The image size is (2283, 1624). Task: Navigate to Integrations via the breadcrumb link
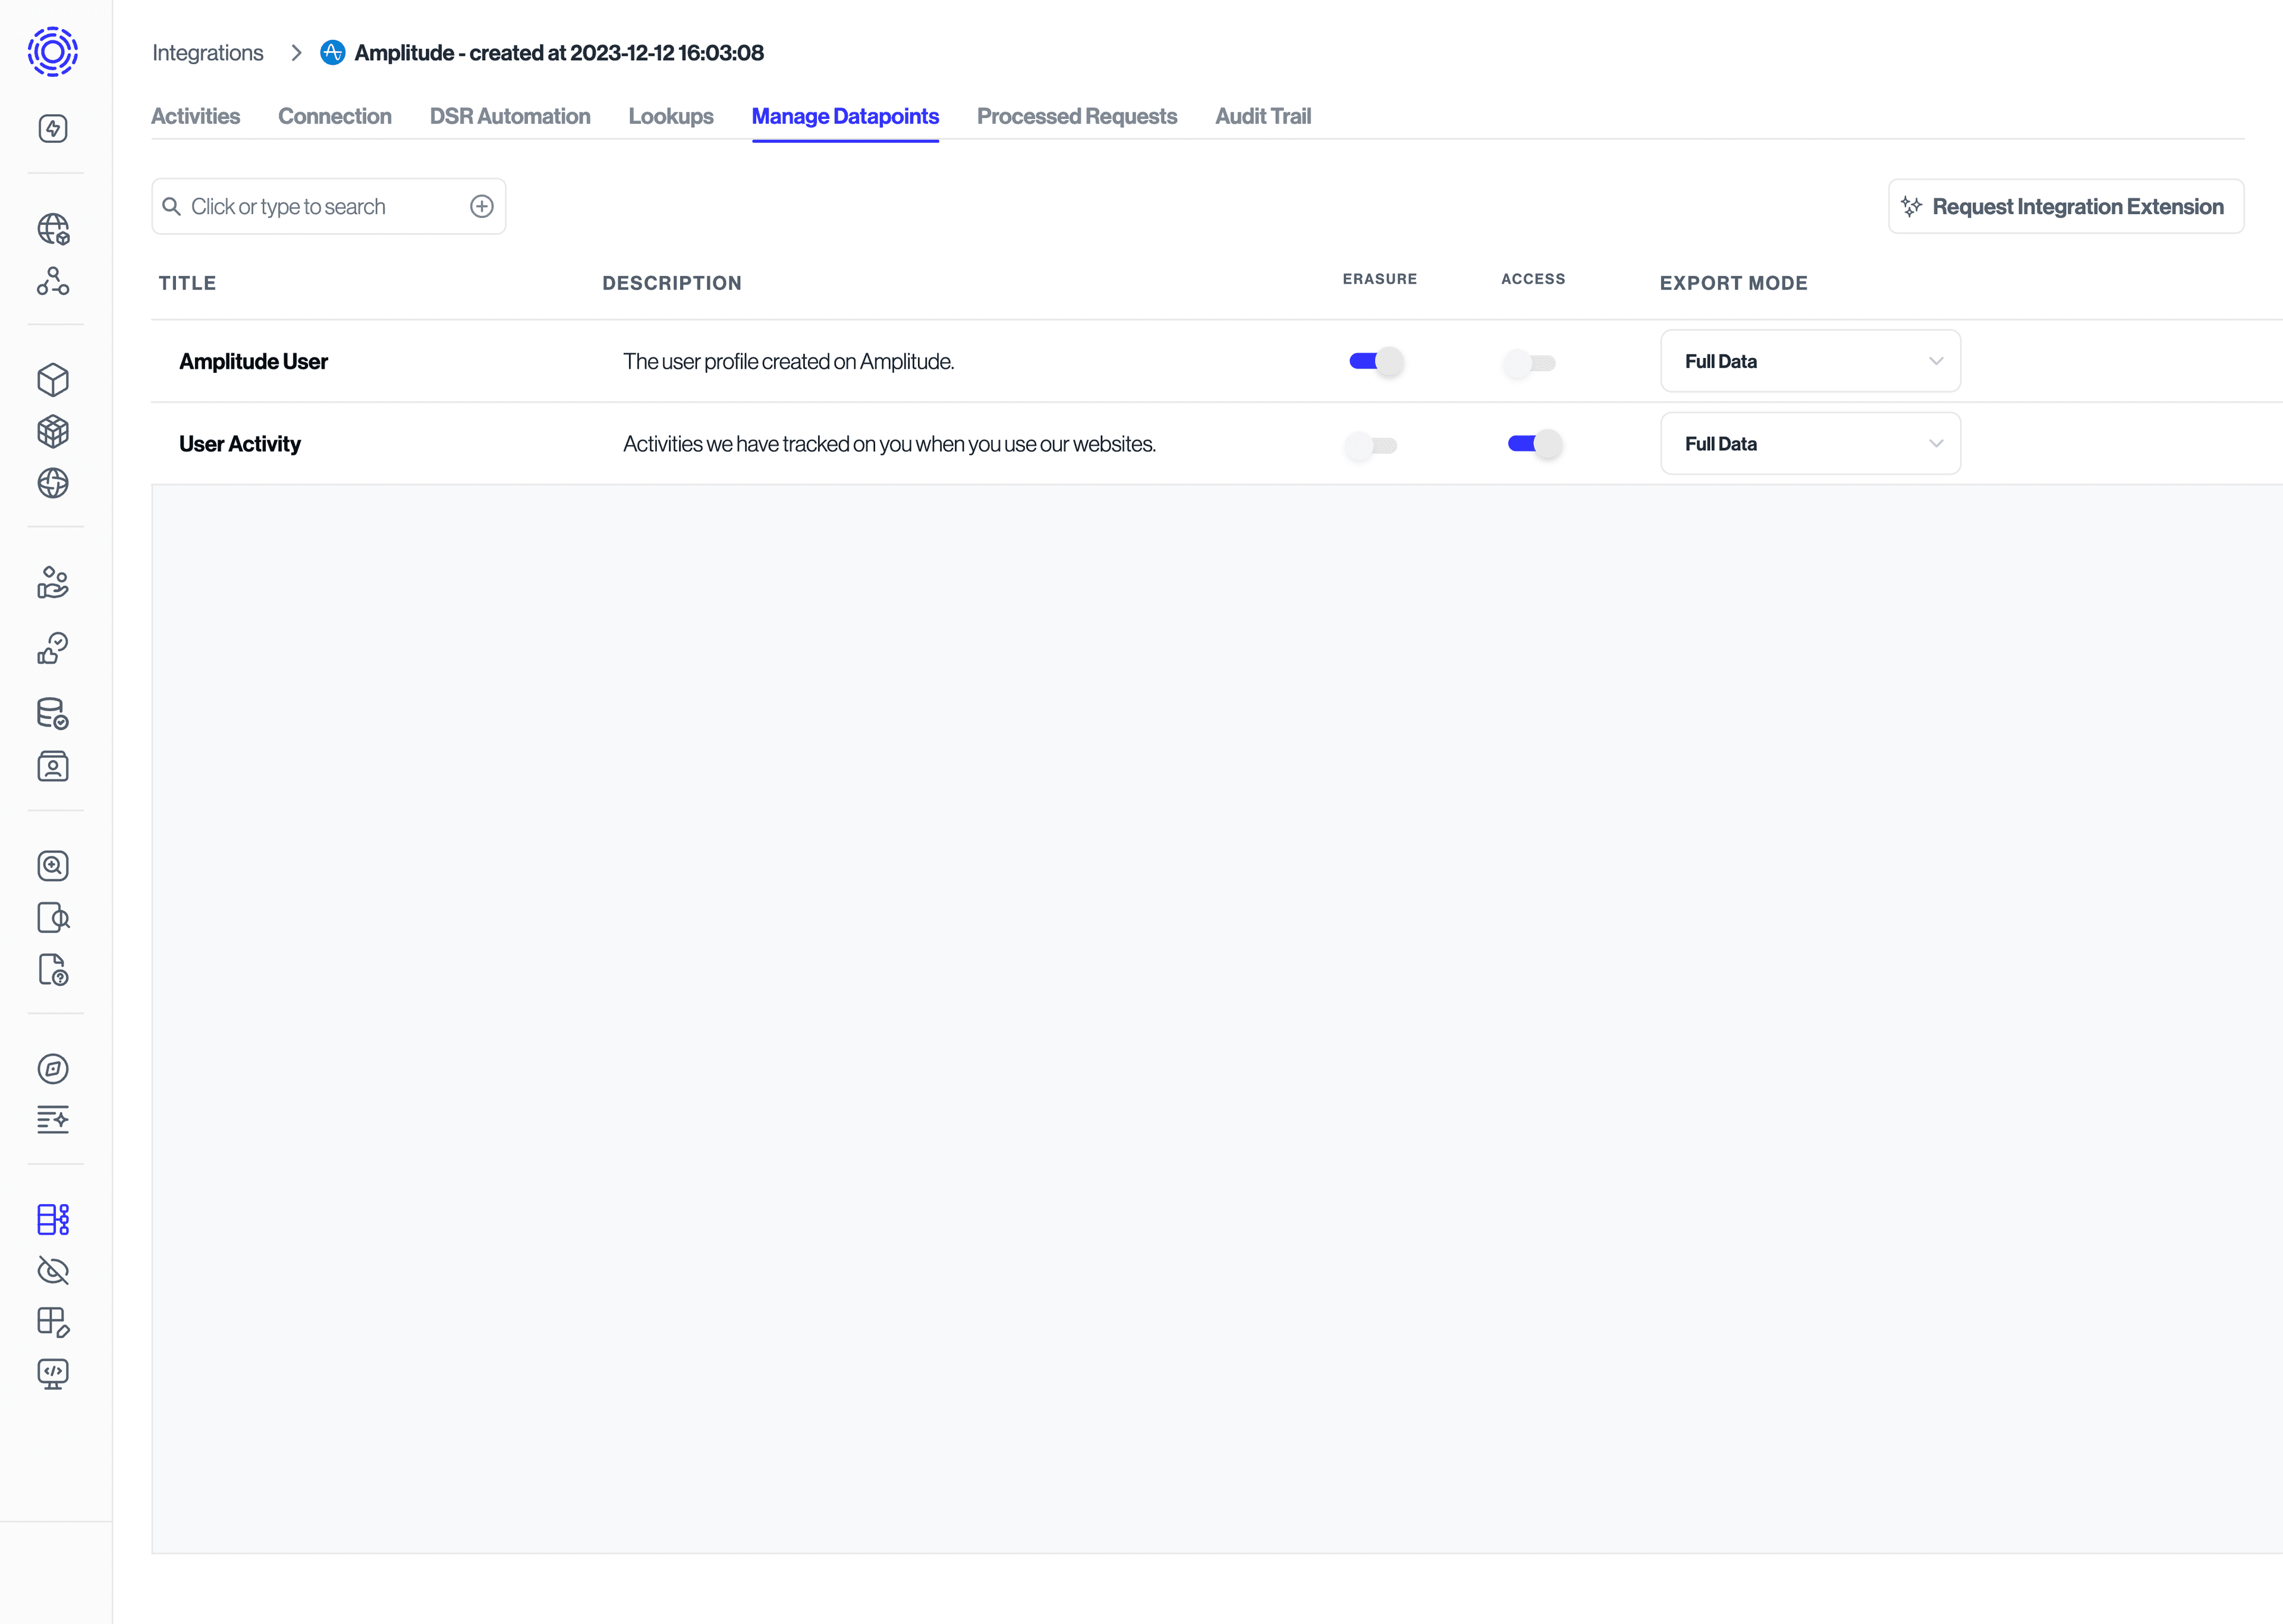point(207,52)
